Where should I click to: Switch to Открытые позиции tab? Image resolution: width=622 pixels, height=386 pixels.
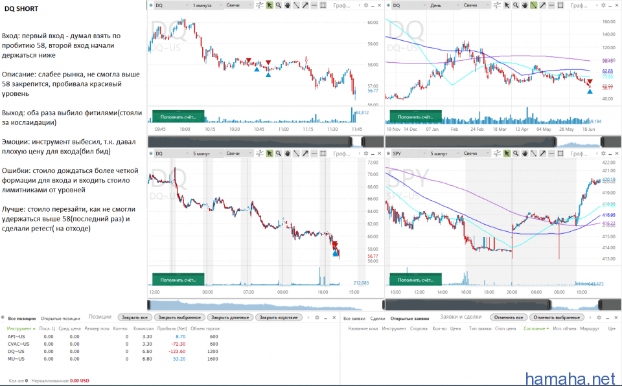point(60,318)
